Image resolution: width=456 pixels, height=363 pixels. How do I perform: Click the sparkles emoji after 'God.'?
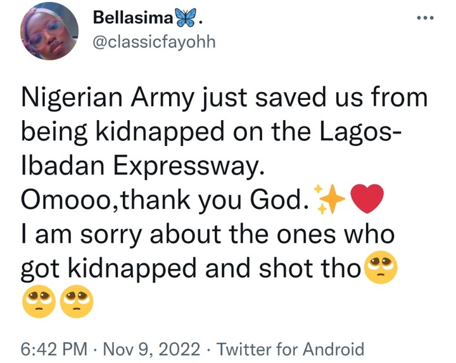coord(329,200)
